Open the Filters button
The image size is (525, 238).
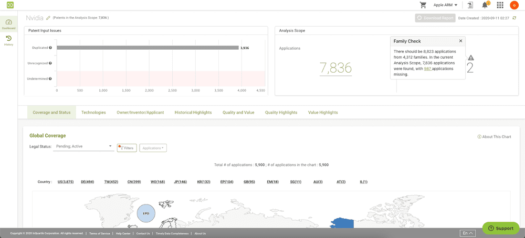click(127, 148)
